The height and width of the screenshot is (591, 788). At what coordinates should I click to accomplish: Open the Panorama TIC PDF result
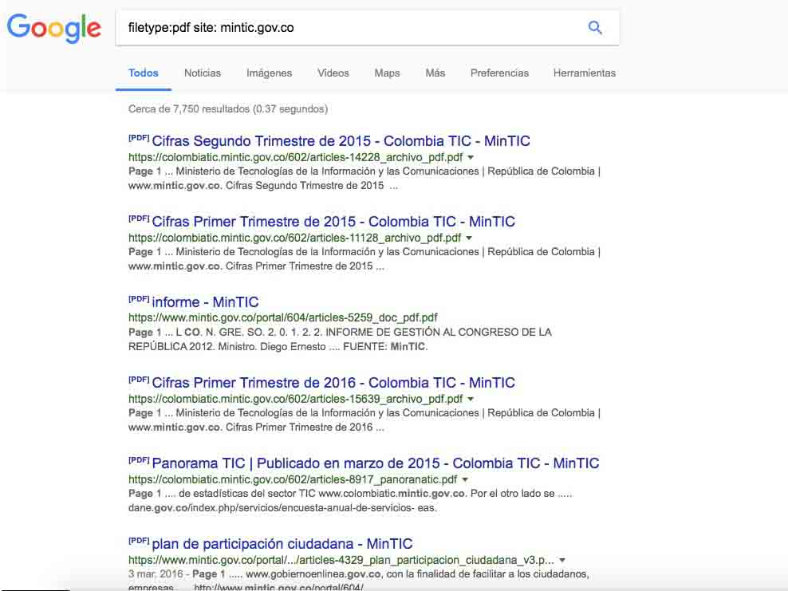point(375,463)
